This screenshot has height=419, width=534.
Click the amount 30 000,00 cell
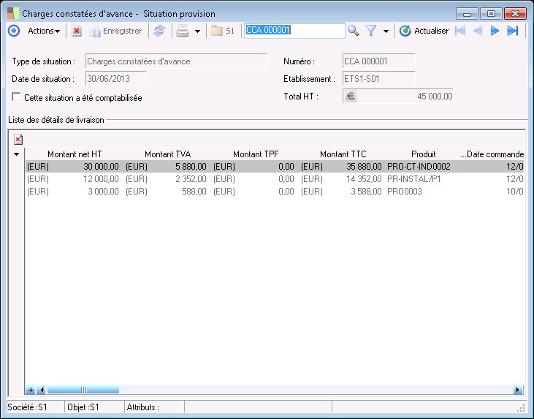coord(101,167)
